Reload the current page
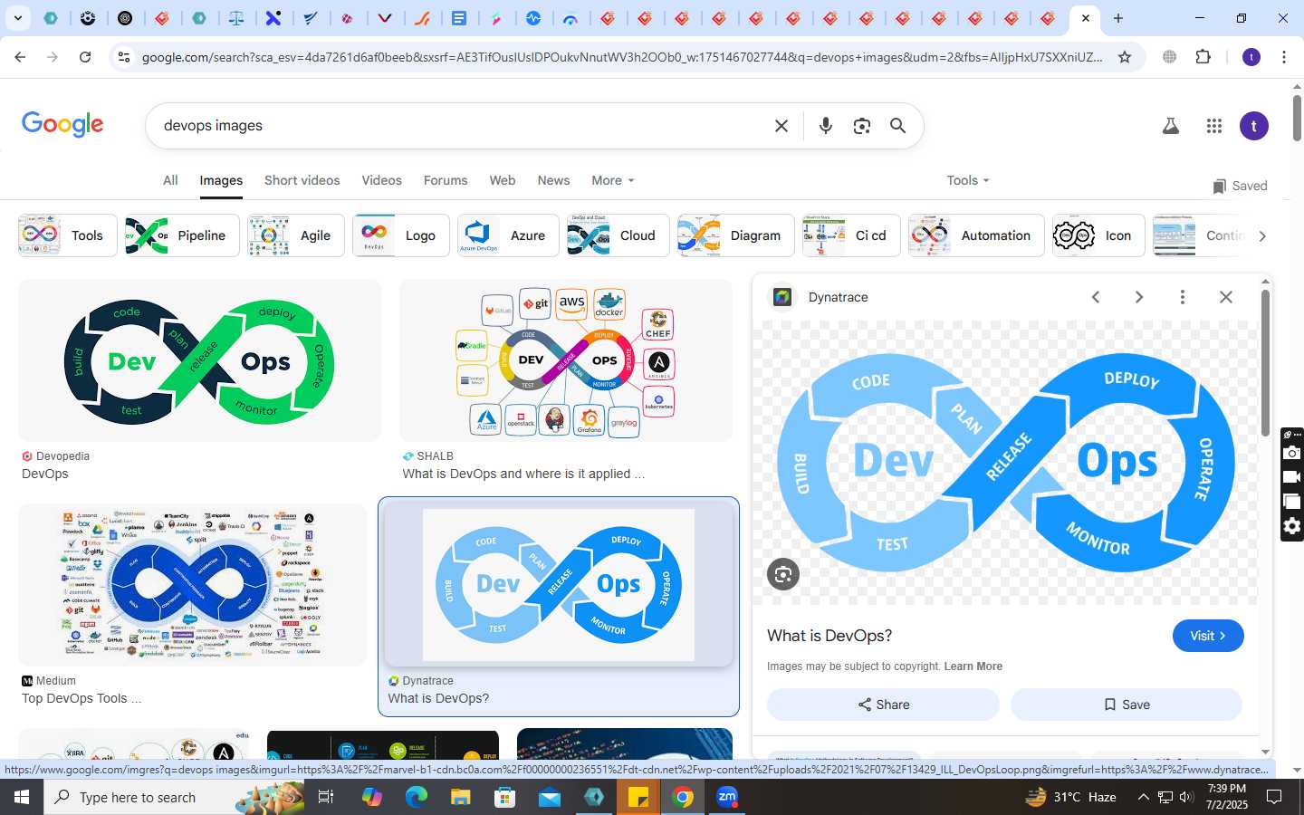 click(85, 57)
